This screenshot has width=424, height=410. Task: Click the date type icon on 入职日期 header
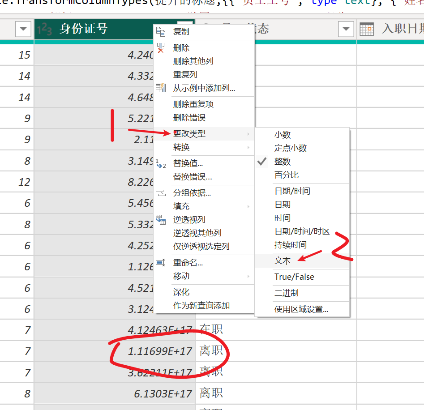click(367, 30)
